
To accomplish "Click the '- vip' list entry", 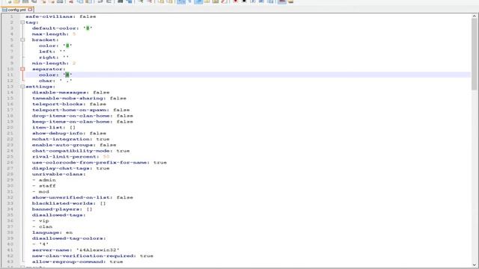I will pyautogui.click(x=40, y=221).
